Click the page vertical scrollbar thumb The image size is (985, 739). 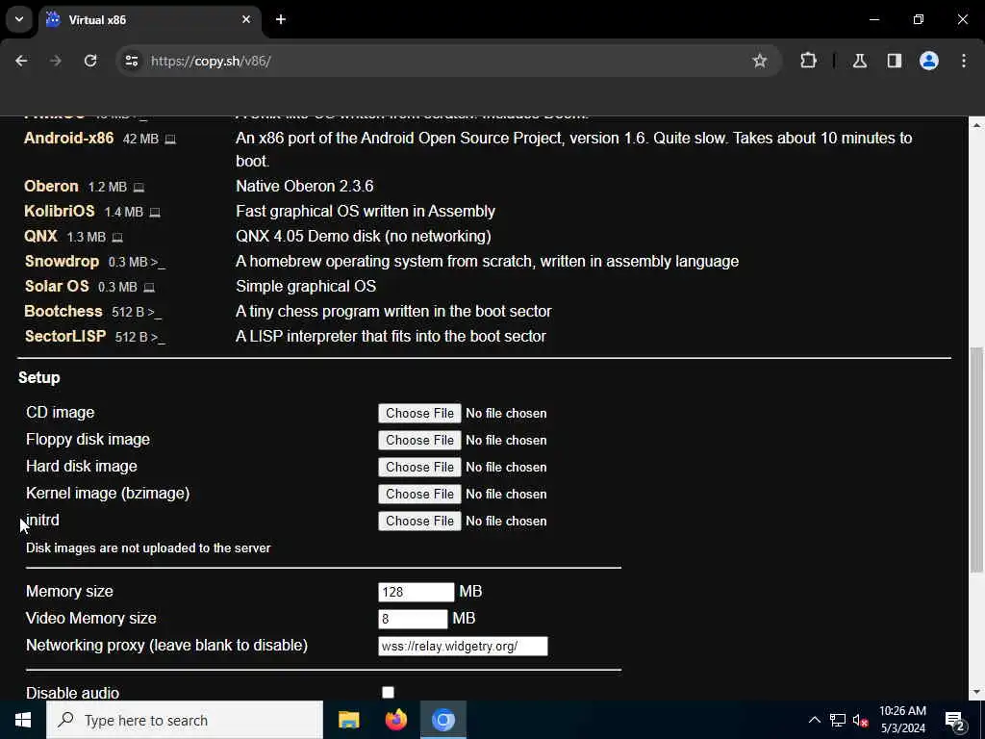(x=975, y=459)
